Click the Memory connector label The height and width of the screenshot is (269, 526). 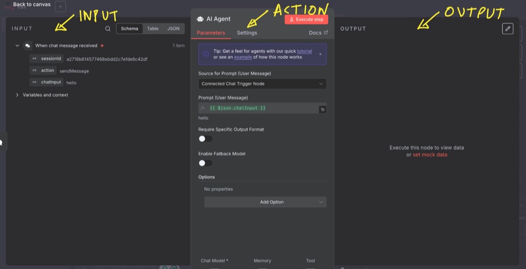click(x=262, y=261)
